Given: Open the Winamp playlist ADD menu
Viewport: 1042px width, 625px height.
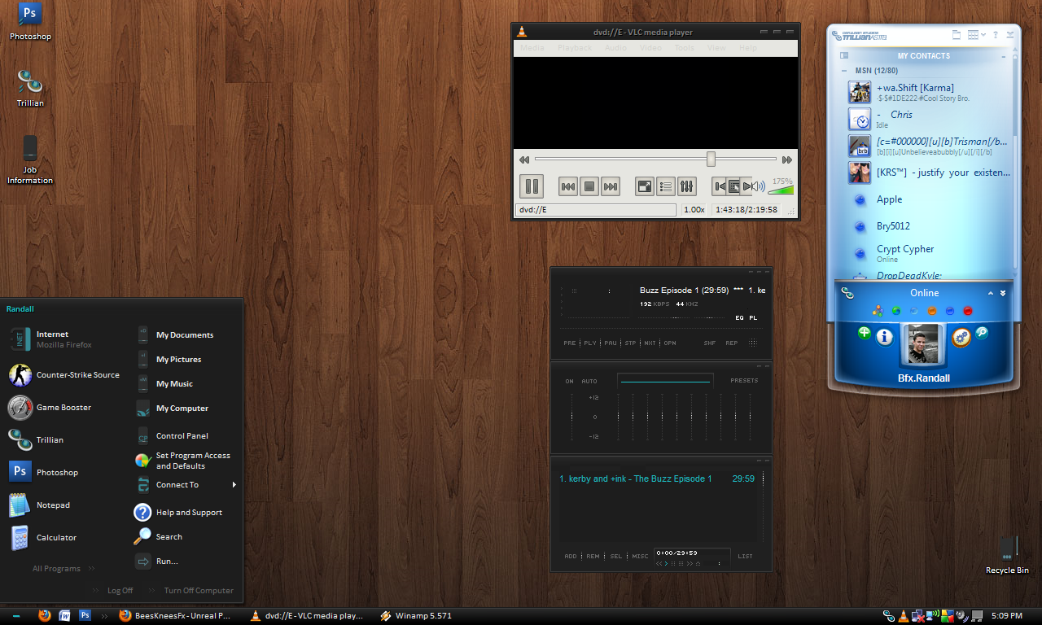Looking at the screenshot, I should pyautogui.click(x=571, y=557).
